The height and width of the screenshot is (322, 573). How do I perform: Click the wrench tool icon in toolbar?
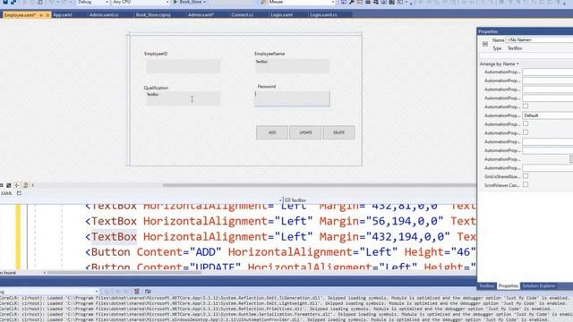[x=352, y=2]
